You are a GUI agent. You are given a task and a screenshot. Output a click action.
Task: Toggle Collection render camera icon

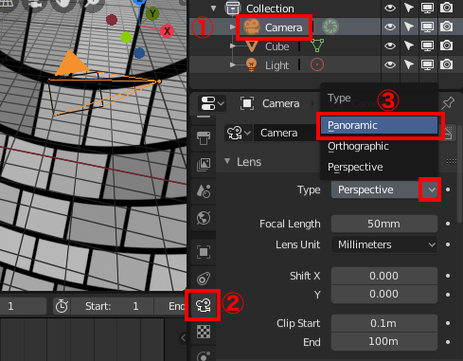click(x=446, y=8)
